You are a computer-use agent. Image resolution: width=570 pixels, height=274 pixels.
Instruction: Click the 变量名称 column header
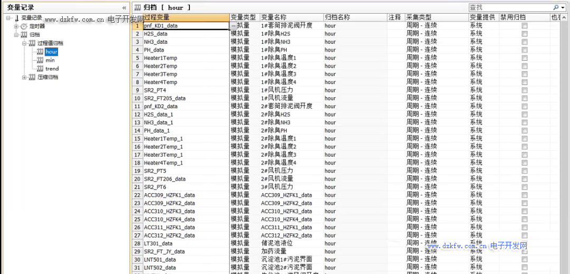pos(273,17)
